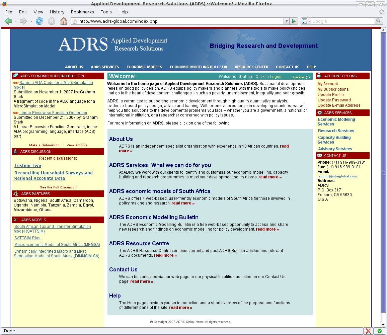Select ECONOMIC MODELS in site navigation

click(144, 67)
